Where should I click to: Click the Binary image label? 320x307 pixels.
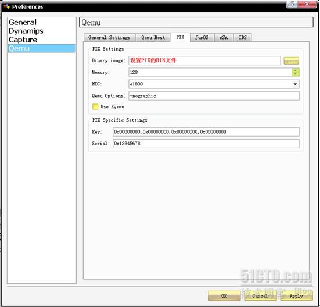[x=108, y=60]
